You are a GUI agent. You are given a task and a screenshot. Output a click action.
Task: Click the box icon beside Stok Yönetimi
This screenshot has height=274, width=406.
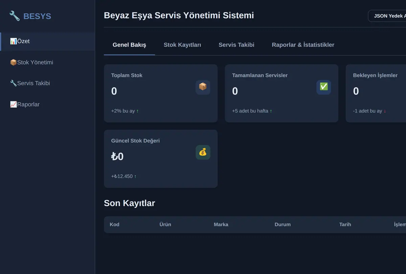[x=14, y=63]
